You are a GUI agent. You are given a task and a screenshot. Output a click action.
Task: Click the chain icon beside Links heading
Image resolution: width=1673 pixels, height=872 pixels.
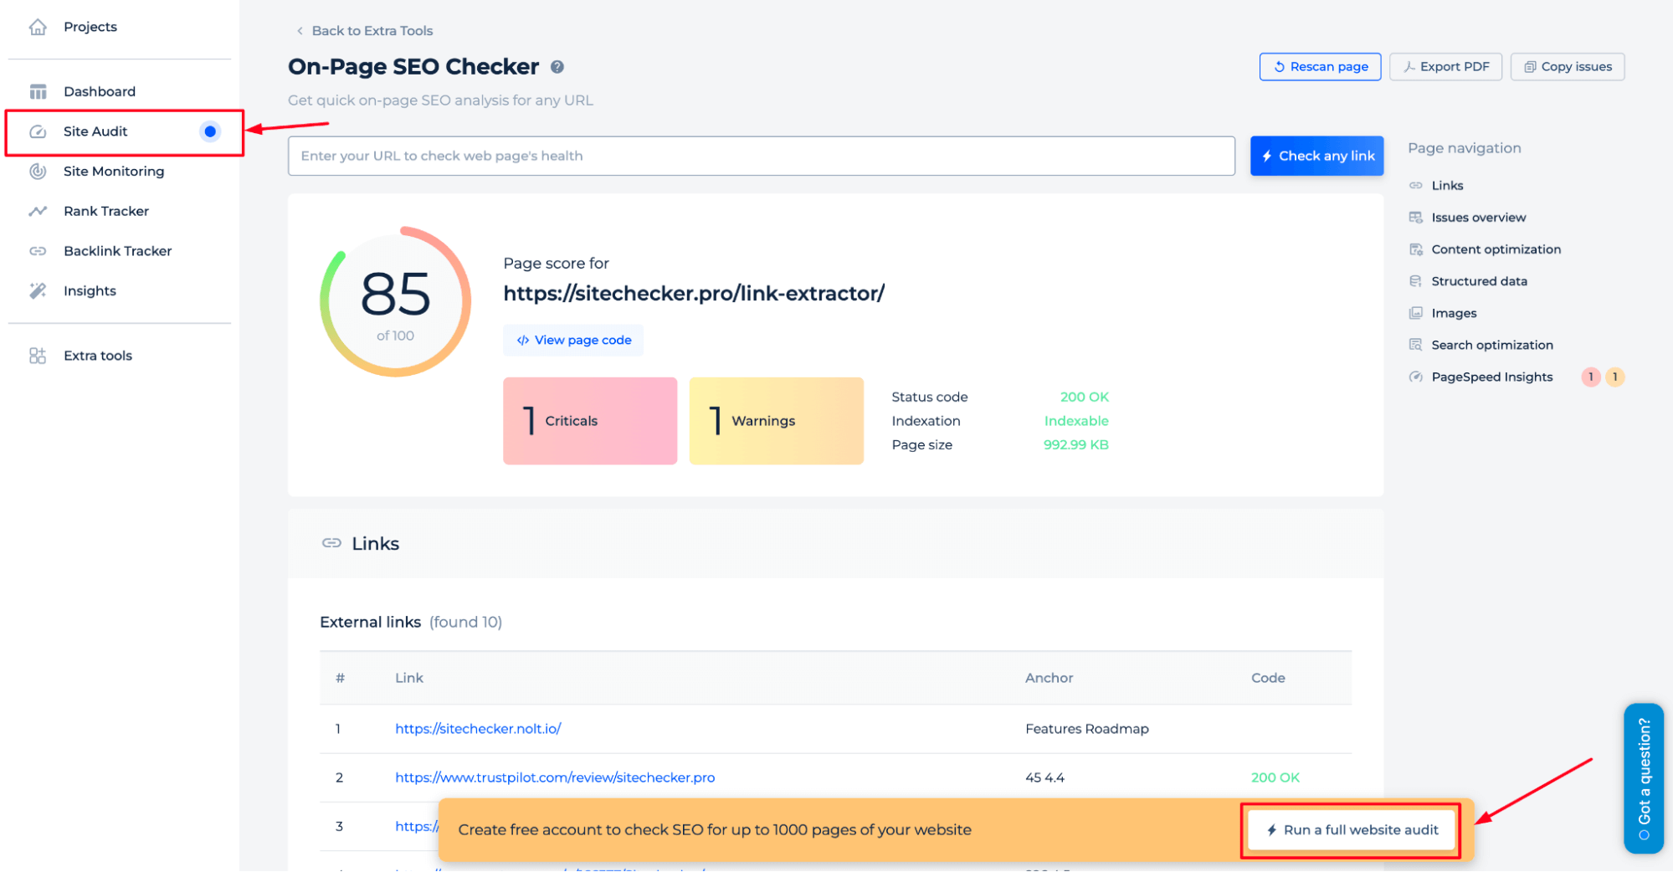[x=332, y=543]
